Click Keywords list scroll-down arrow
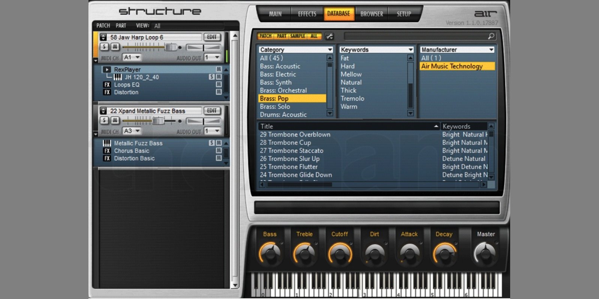 [x=410, y=113]
